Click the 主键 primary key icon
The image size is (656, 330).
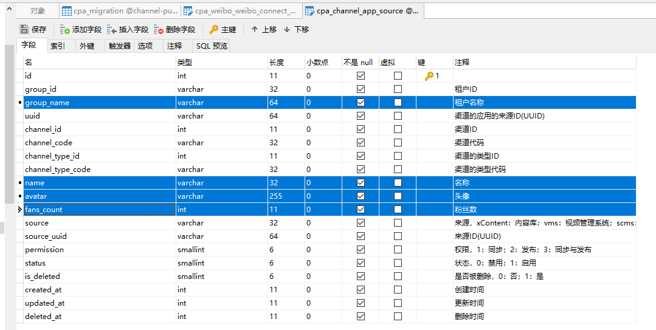(x=214, y=29)
